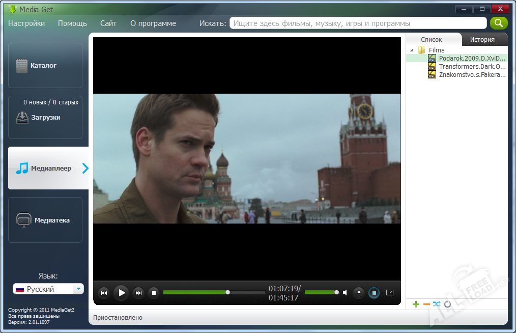Open the Настройки menu
This screenshot has width=516, height=333.
tap(26, 23)
